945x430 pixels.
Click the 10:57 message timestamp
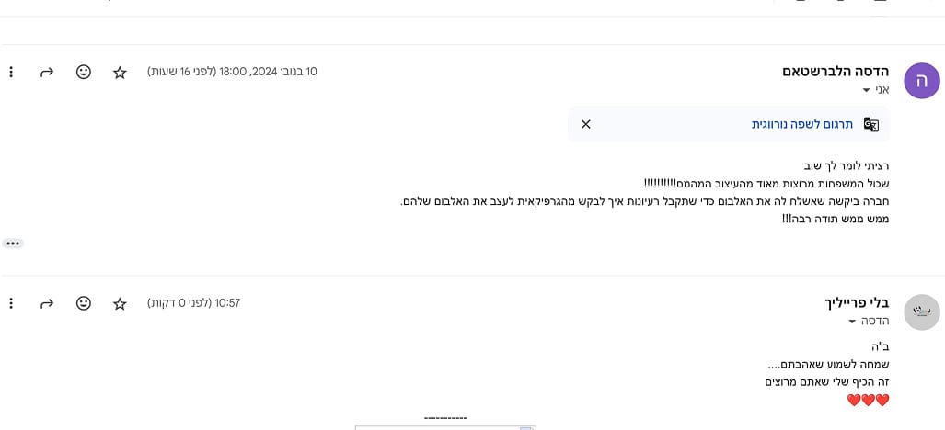click(x=194, y=303)
